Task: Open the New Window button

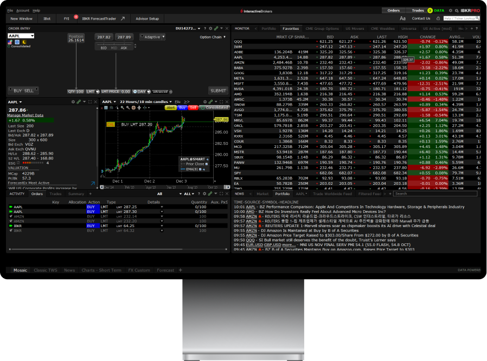Action: pyautogui.click(x=22, y=18)
